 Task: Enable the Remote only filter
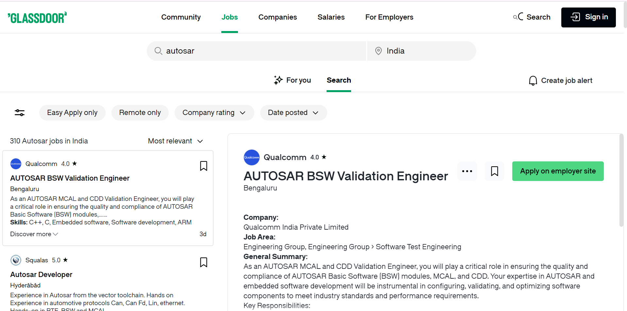pos(140,113)
